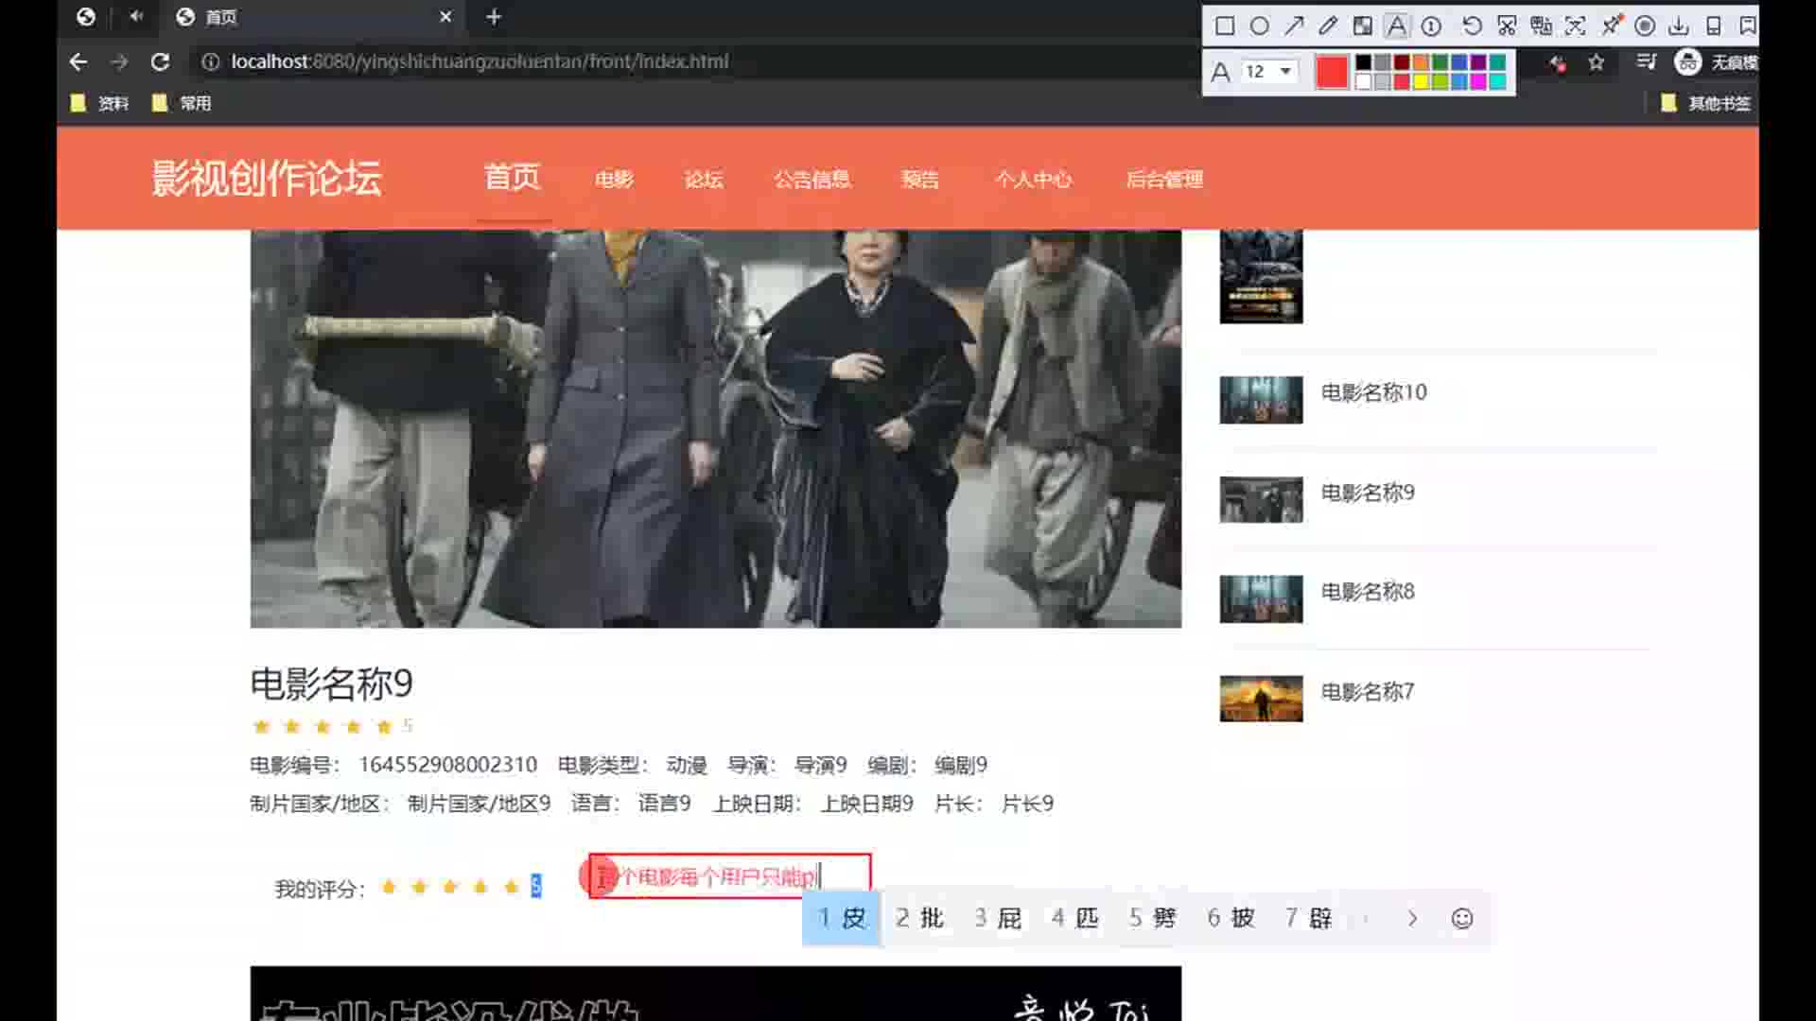
Task: Select the mosaic blur tool
Action: click(1362, 26)
